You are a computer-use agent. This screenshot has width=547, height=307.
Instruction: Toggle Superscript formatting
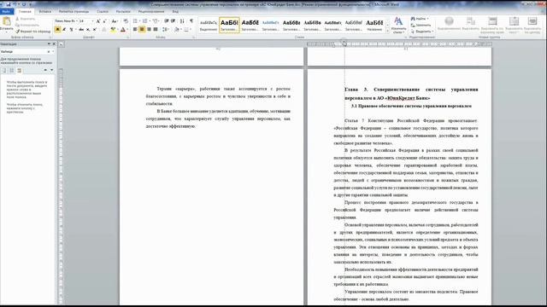[x=95, y=29]
